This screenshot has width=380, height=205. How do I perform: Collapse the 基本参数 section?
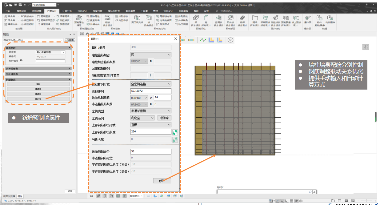69,48
